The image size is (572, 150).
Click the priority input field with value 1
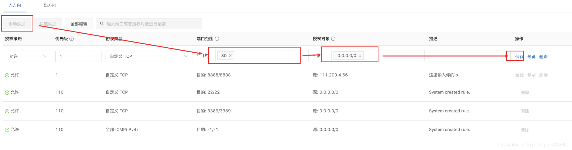point(78,56)
